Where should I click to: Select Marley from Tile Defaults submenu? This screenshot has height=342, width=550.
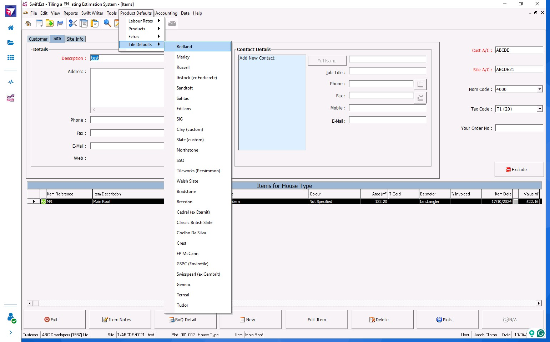183,57
